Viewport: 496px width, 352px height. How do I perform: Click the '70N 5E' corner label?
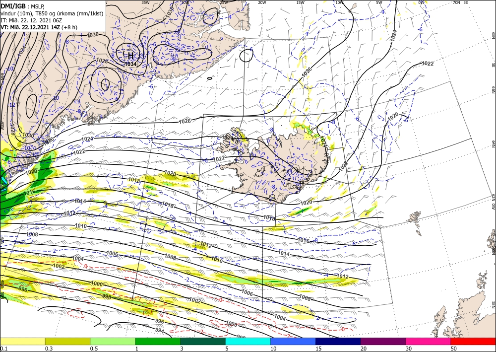(x=460, y=2)
